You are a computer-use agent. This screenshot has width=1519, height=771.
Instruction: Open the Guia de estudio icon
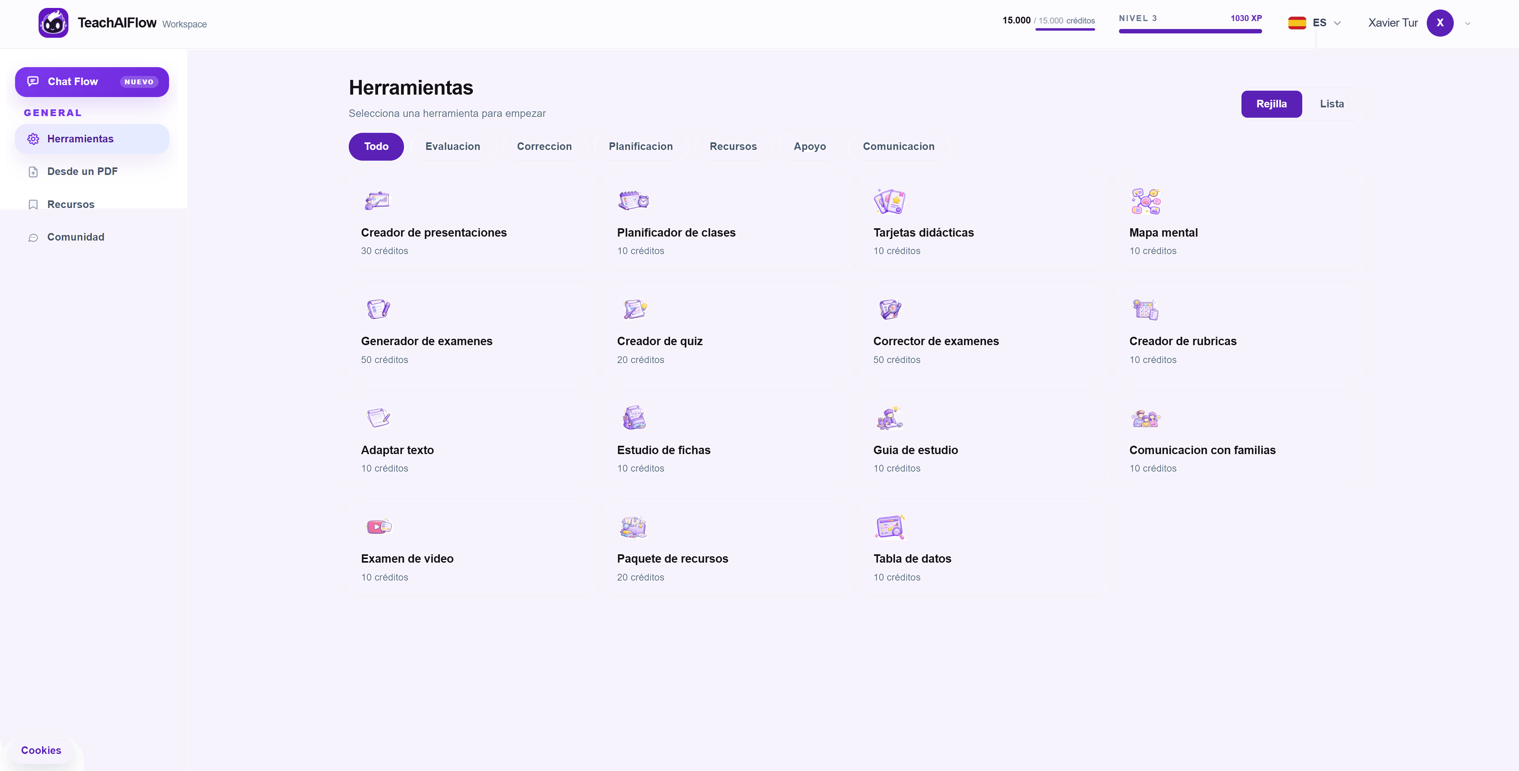(890, 418)
